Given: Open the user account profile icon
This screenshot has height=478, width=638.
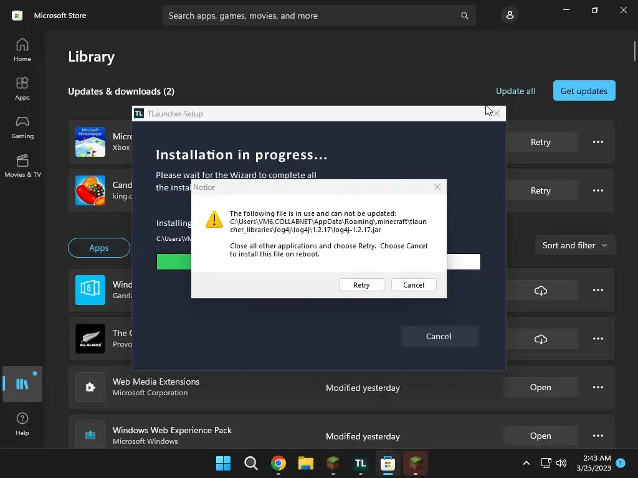Looking at the screenshot, I should point(510,16).
